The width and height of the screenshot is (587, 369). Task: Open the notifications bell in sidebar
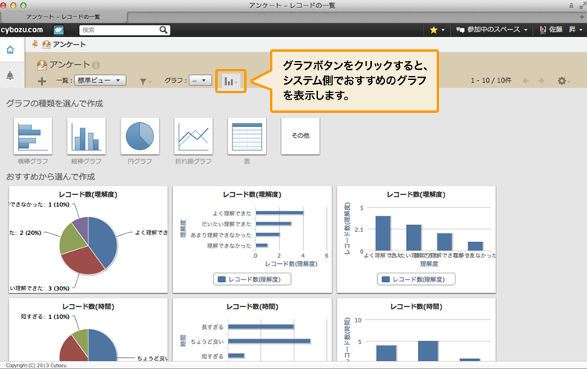[x=10, y=75]
